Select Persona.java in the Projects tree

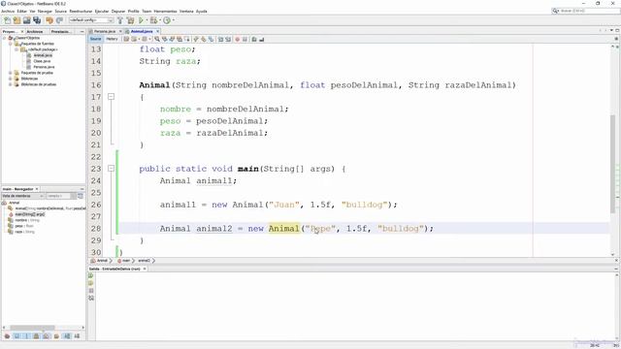pyautogui.click(x=44, y=67)
